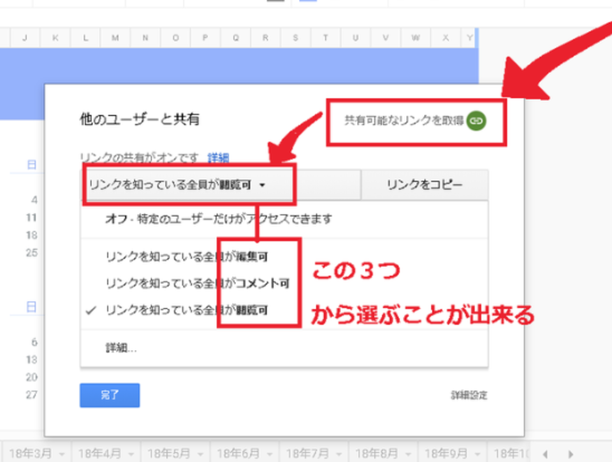Select column M header

115,38
